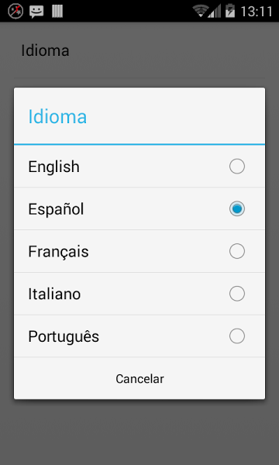Image resolution: width=279 pixels, height=465 pixels.
Task: Select the Português radio button
Action: (237, 336)
